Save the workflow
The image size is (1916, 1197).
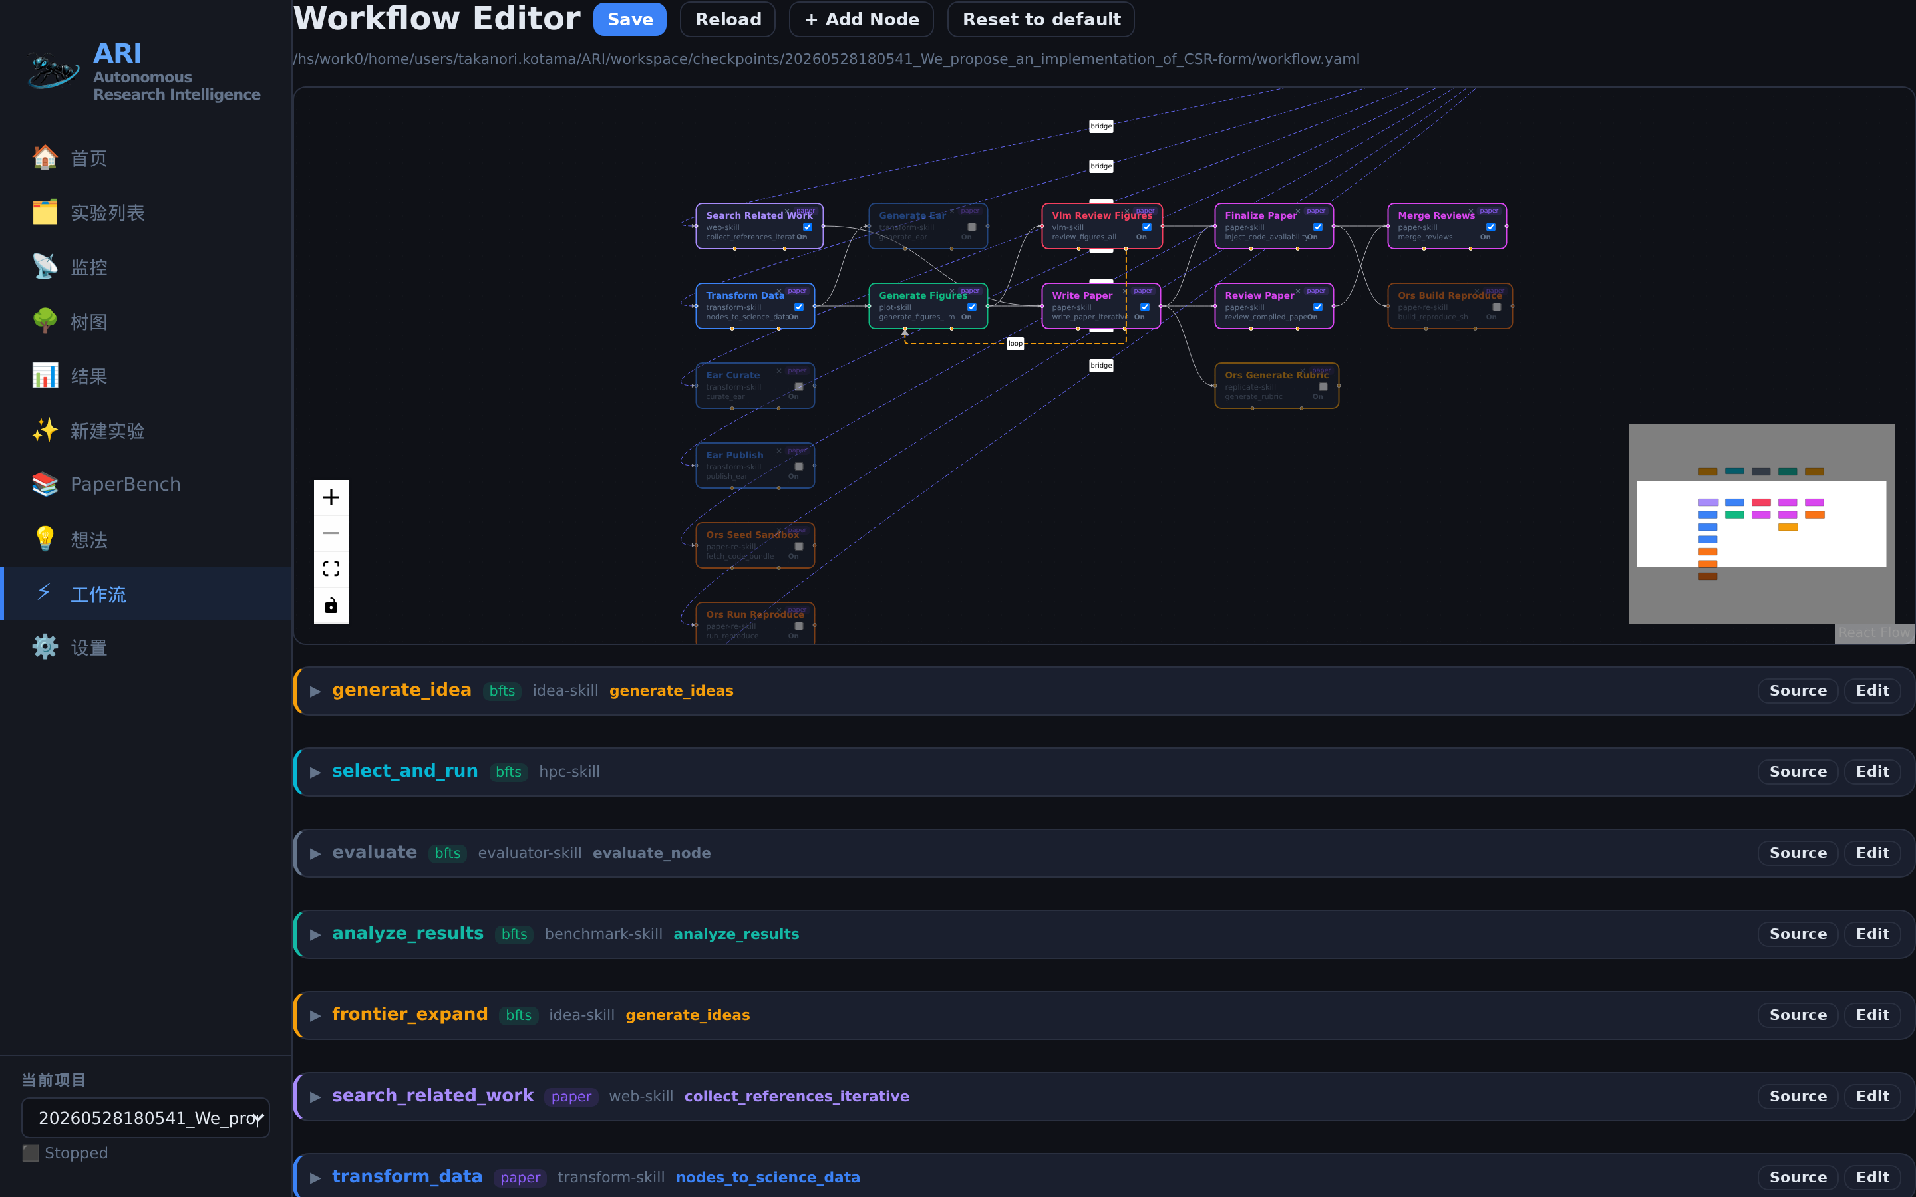click(x=629, y=19)
